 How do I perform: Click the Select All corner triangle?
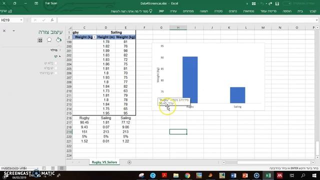point(70,27)
